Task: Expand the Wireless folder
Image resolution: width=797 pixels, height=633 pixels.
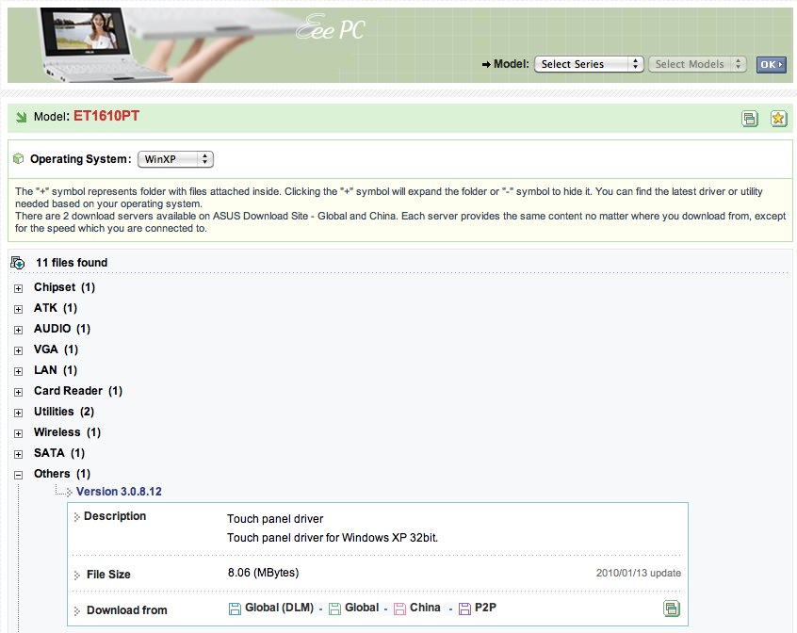Action: point(18,434)
